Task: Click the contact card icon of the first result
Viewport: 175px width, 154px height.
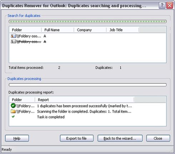Action: tap(13, 36)
